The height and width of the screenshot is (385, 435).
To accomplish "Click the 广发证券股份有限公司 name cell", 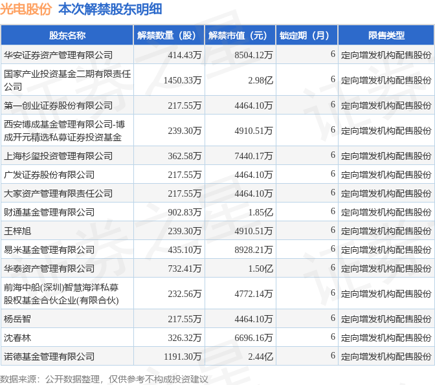I will pos(49,175).
